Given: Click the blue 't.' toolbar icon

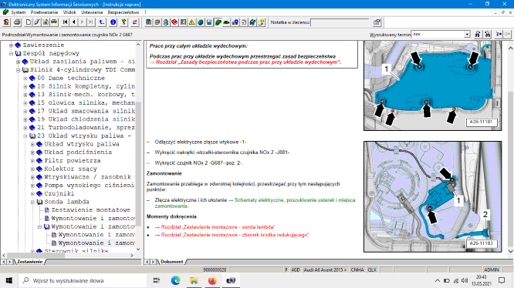Looking at the screenshot, I should (102, 22).
